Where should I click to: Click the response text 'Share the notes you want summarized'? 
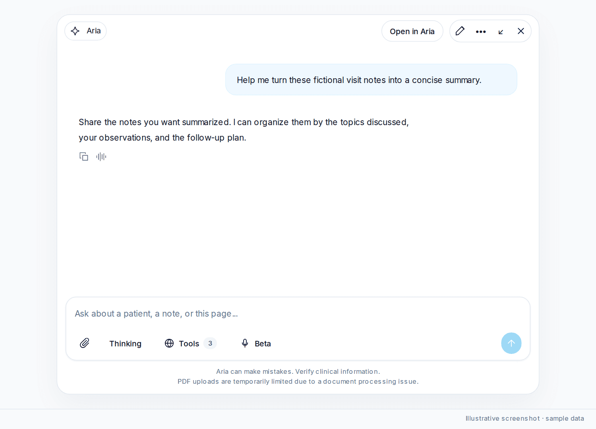coord(155,122)
